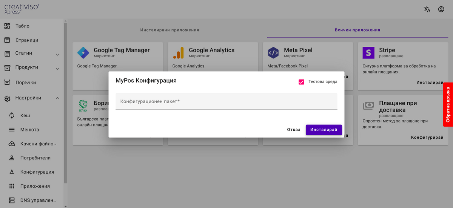Image resolution: width=453 pixels, height=208 pixels.
Task: Switch to Всички приложения tab
Action: point(357,30)
